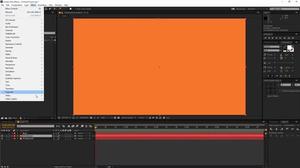
Task: Toggle visibility of 3d element layer
Action: coord(2,136)
